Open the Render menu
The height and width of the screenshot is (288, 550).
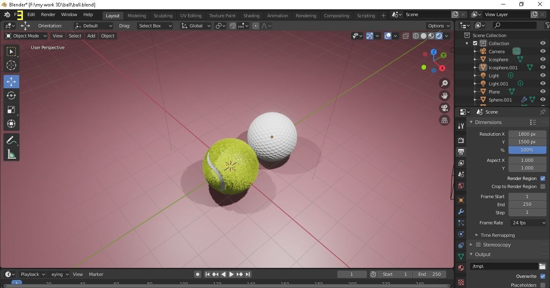[48, 15]
